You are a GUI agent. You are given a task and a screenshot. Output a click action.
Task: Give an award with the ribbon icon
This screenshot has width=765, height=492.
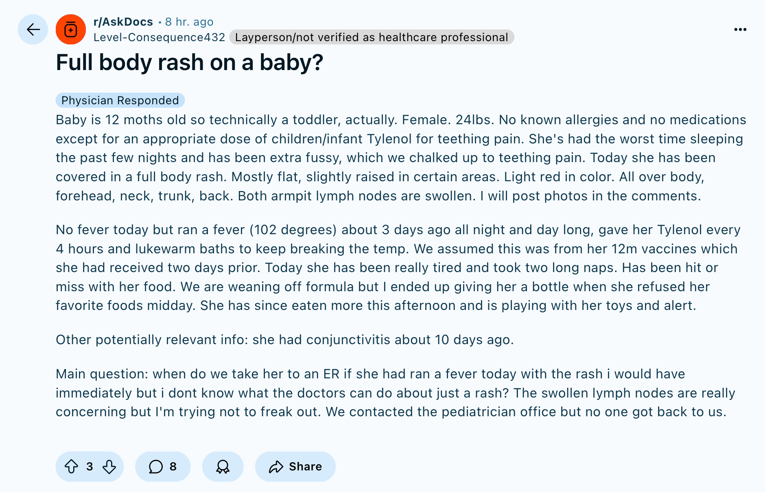[x=223, y=466]
